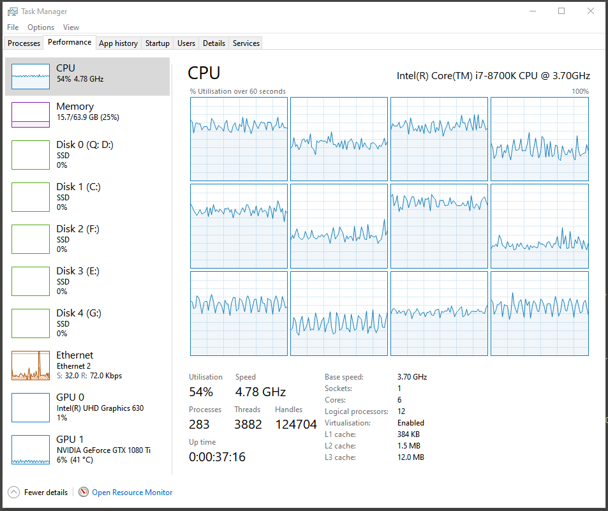
Task: Select the GPU 0 graph thumbnail
Action: coord(31,408)
